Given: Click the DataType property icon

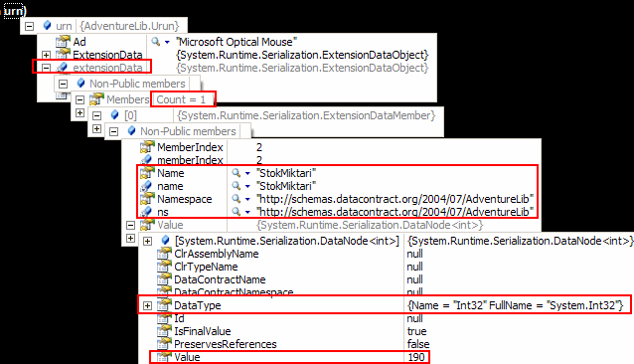Looking at the screenshot, I should pos(164,305).
